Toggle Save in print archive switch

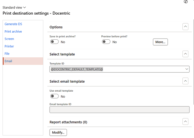point(55,42)
